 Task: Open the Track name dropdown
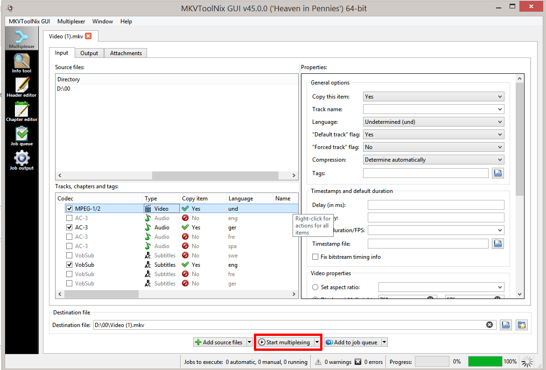click(x=434, y=109)
